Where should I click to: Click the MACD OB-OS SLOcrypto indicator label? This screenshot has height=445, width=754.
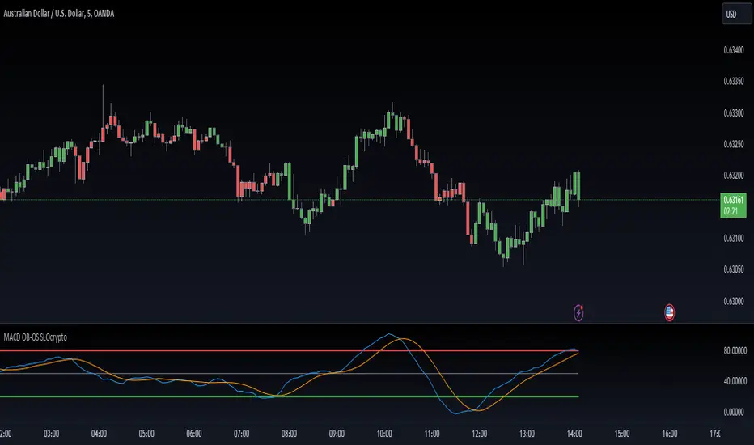pos(35,337)
